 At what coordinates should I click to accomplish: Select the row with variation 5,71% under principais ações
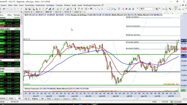click(10, 32)
